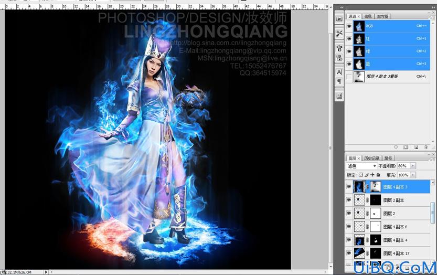
Task: Select the 图层 4 副本 3蒙版 channel thumbnail
Action: pos(359,77)
